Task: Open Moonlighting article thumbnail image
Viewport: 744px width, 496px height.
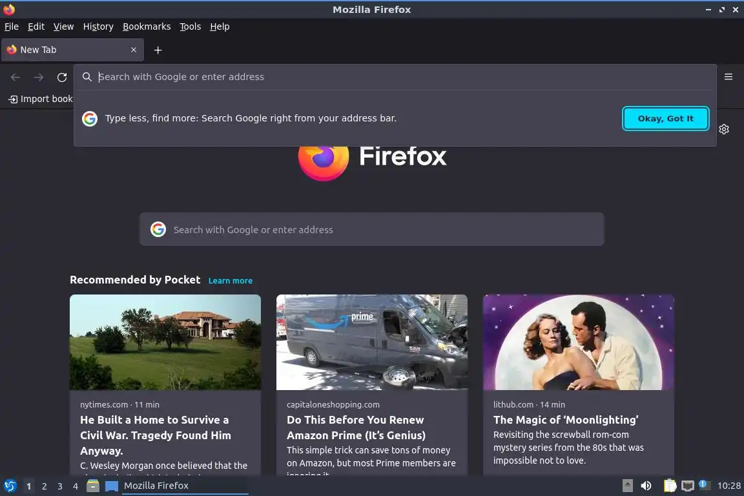Action: 579,342
